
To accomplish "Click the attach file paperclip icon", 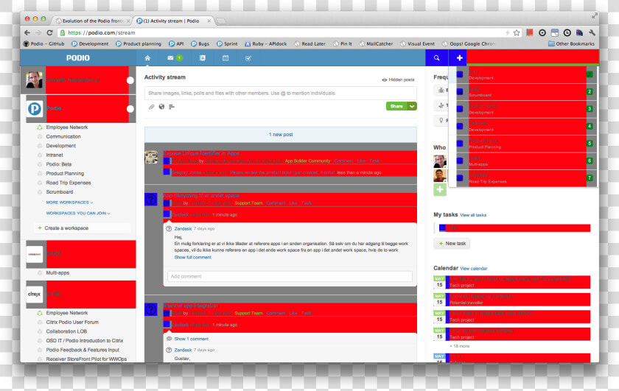I will click(x=151, y=107).
